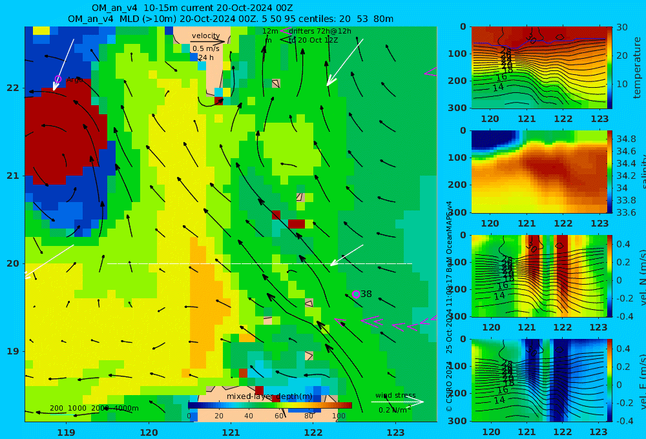Screen dimensions: 646x439
Task: Click the '100' tick on mixed-layer depth colorbar
Action: click(339, 416)
